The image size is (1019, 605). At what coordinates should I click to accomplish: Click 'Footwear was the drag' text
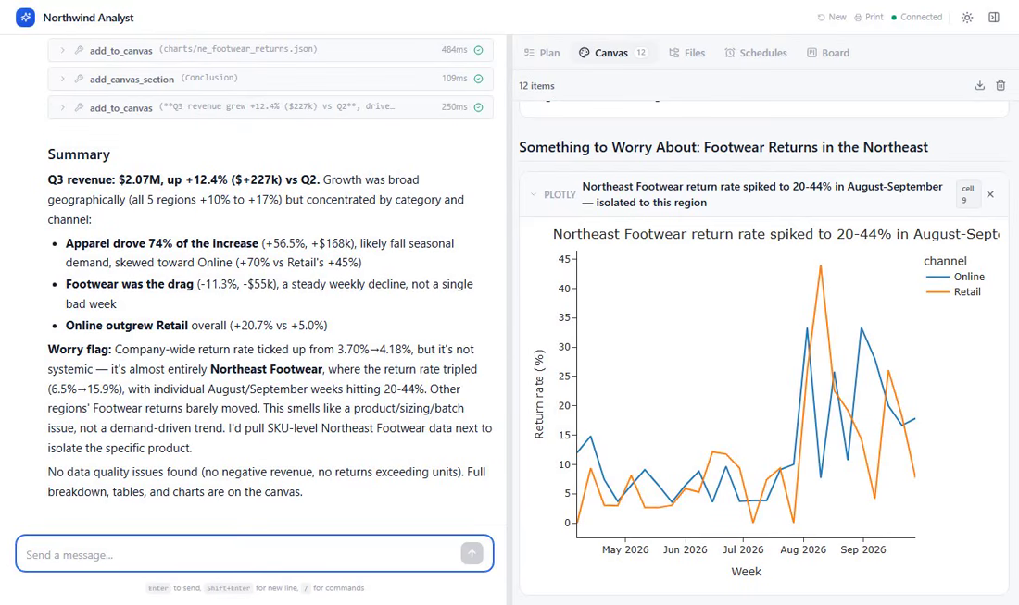(130, 284)
